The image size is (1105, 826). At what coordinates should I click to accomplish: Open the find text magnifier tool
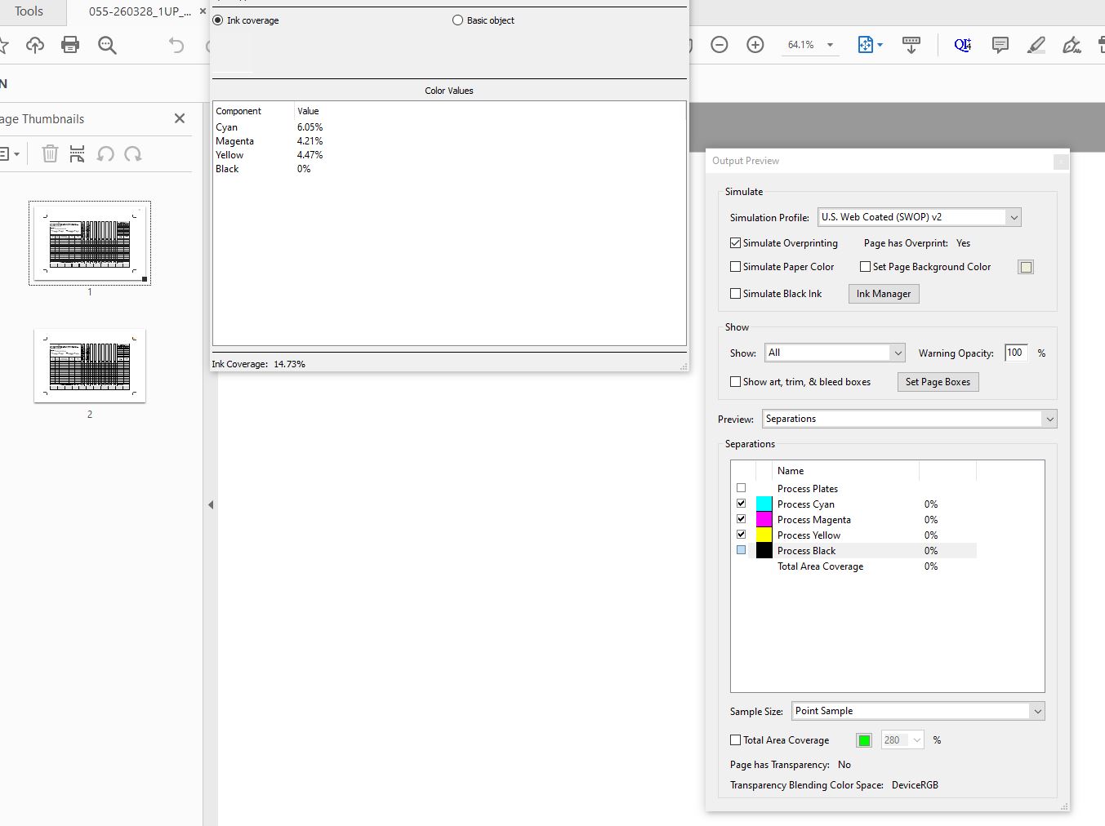107,45
